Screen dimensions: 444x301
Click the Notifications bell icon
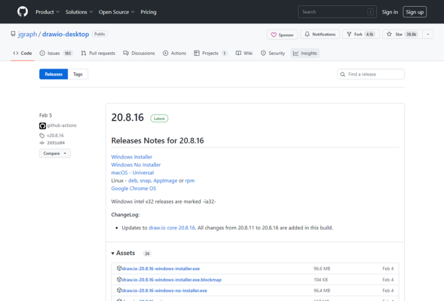[307, 34]
